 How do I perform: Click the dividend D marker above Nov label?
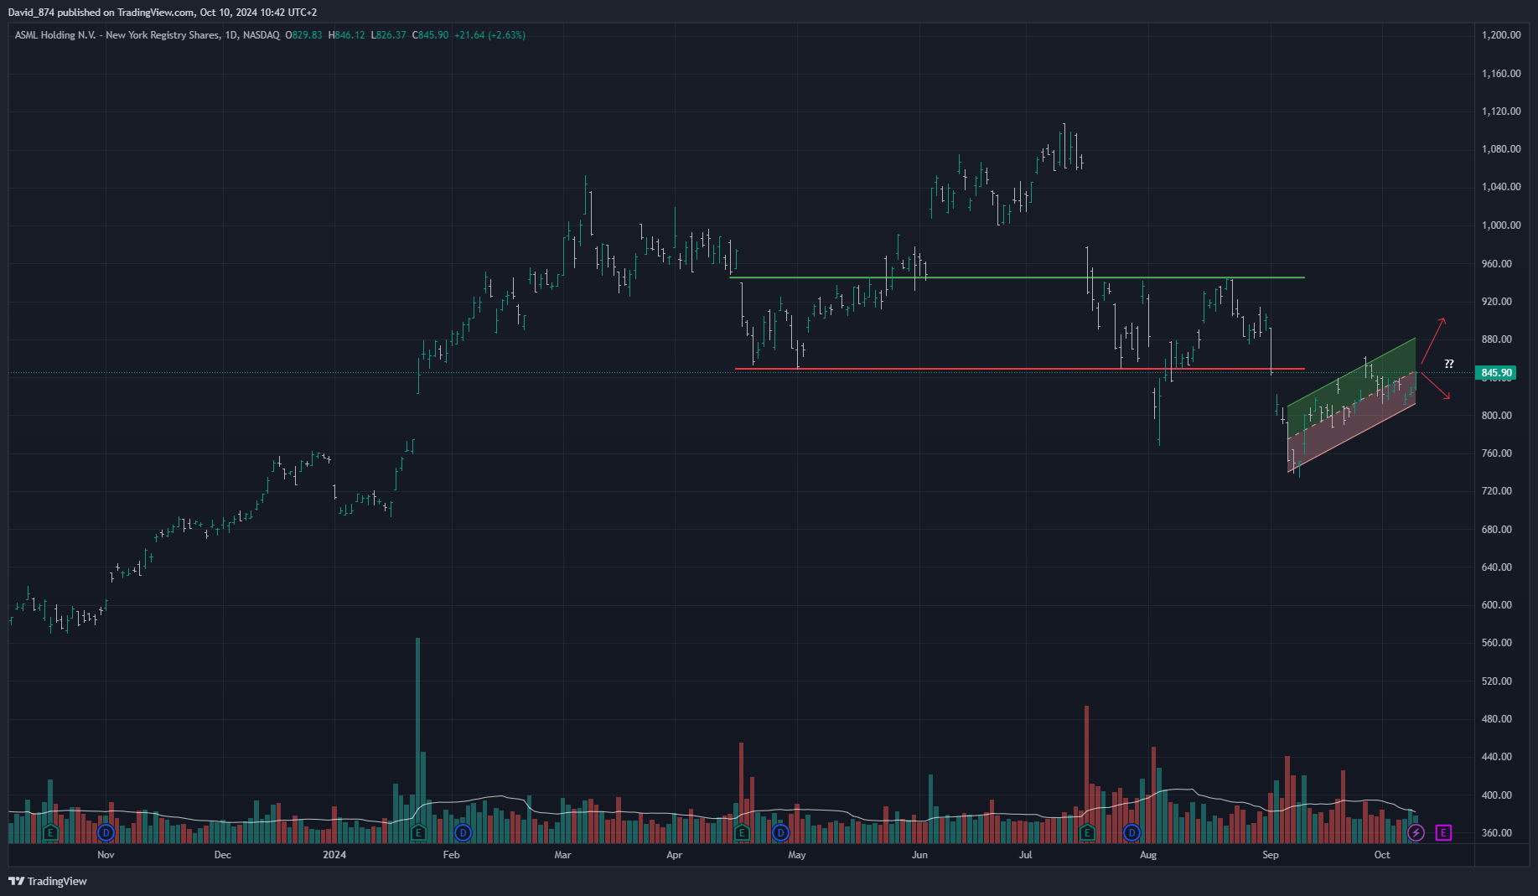click(x=106, y=832)
